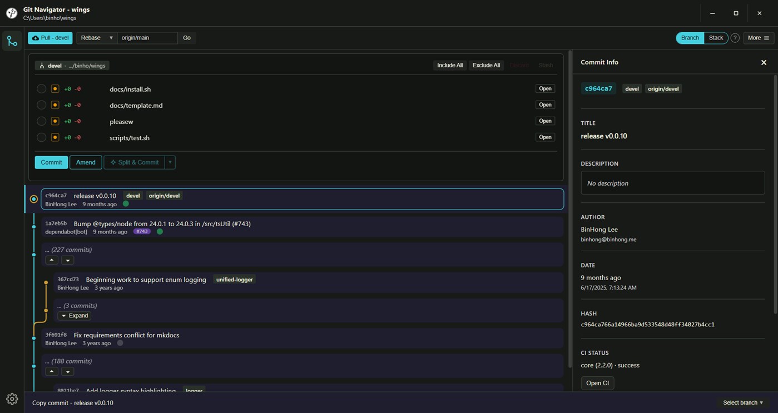Open scripts/test.sh with its Open button
The width and height of the screenshot is (778, 413).
pos(545,137)
